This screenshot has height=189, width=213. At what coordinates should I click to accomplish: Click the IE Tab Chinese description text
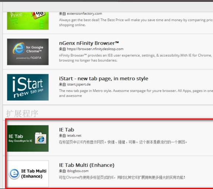pos(123,142)
